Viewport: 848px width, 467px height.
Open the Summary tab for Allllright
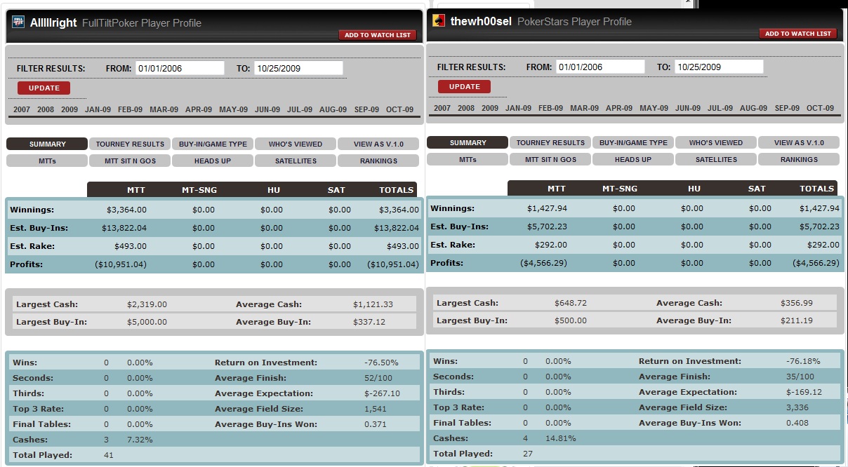pyautogui.click(x=47, y=144)
